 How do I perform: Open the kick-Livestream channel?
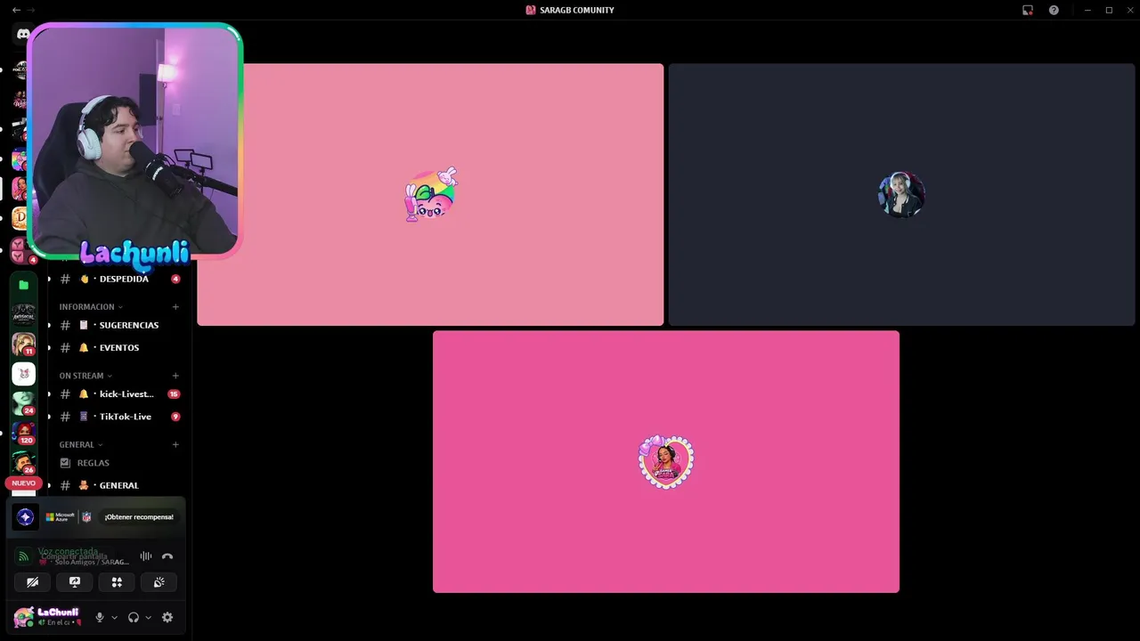119,394
